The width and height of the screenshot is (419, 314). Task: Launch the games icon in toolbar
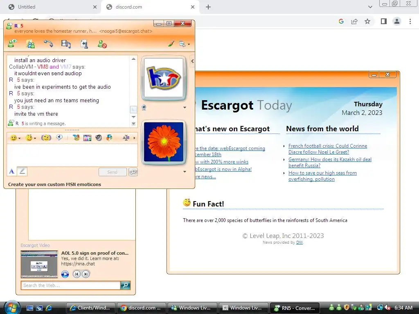coord(84,44)
